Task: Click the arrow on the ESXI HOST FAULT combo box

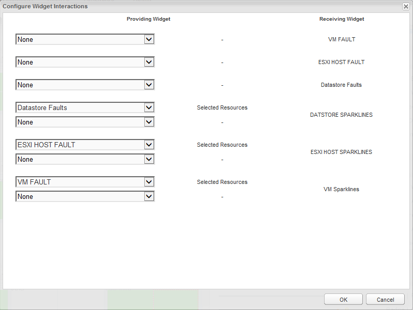Action: click(149, 145)
